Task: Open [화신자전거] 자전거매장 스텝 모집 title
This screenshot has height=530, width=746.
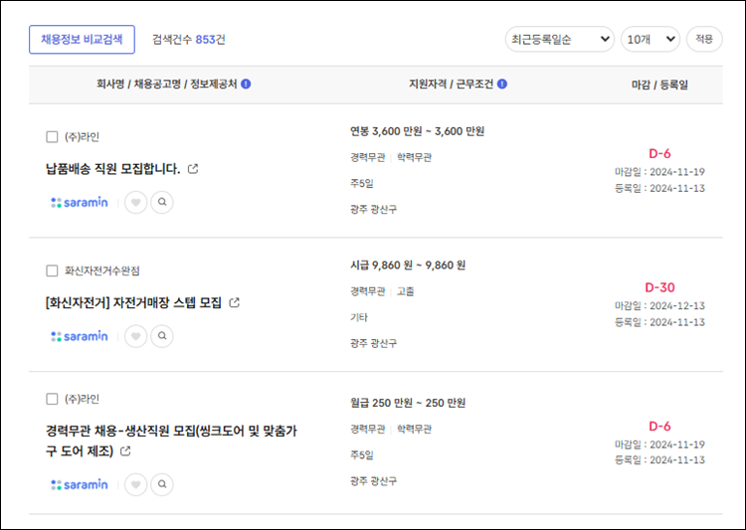Action: 133,302
